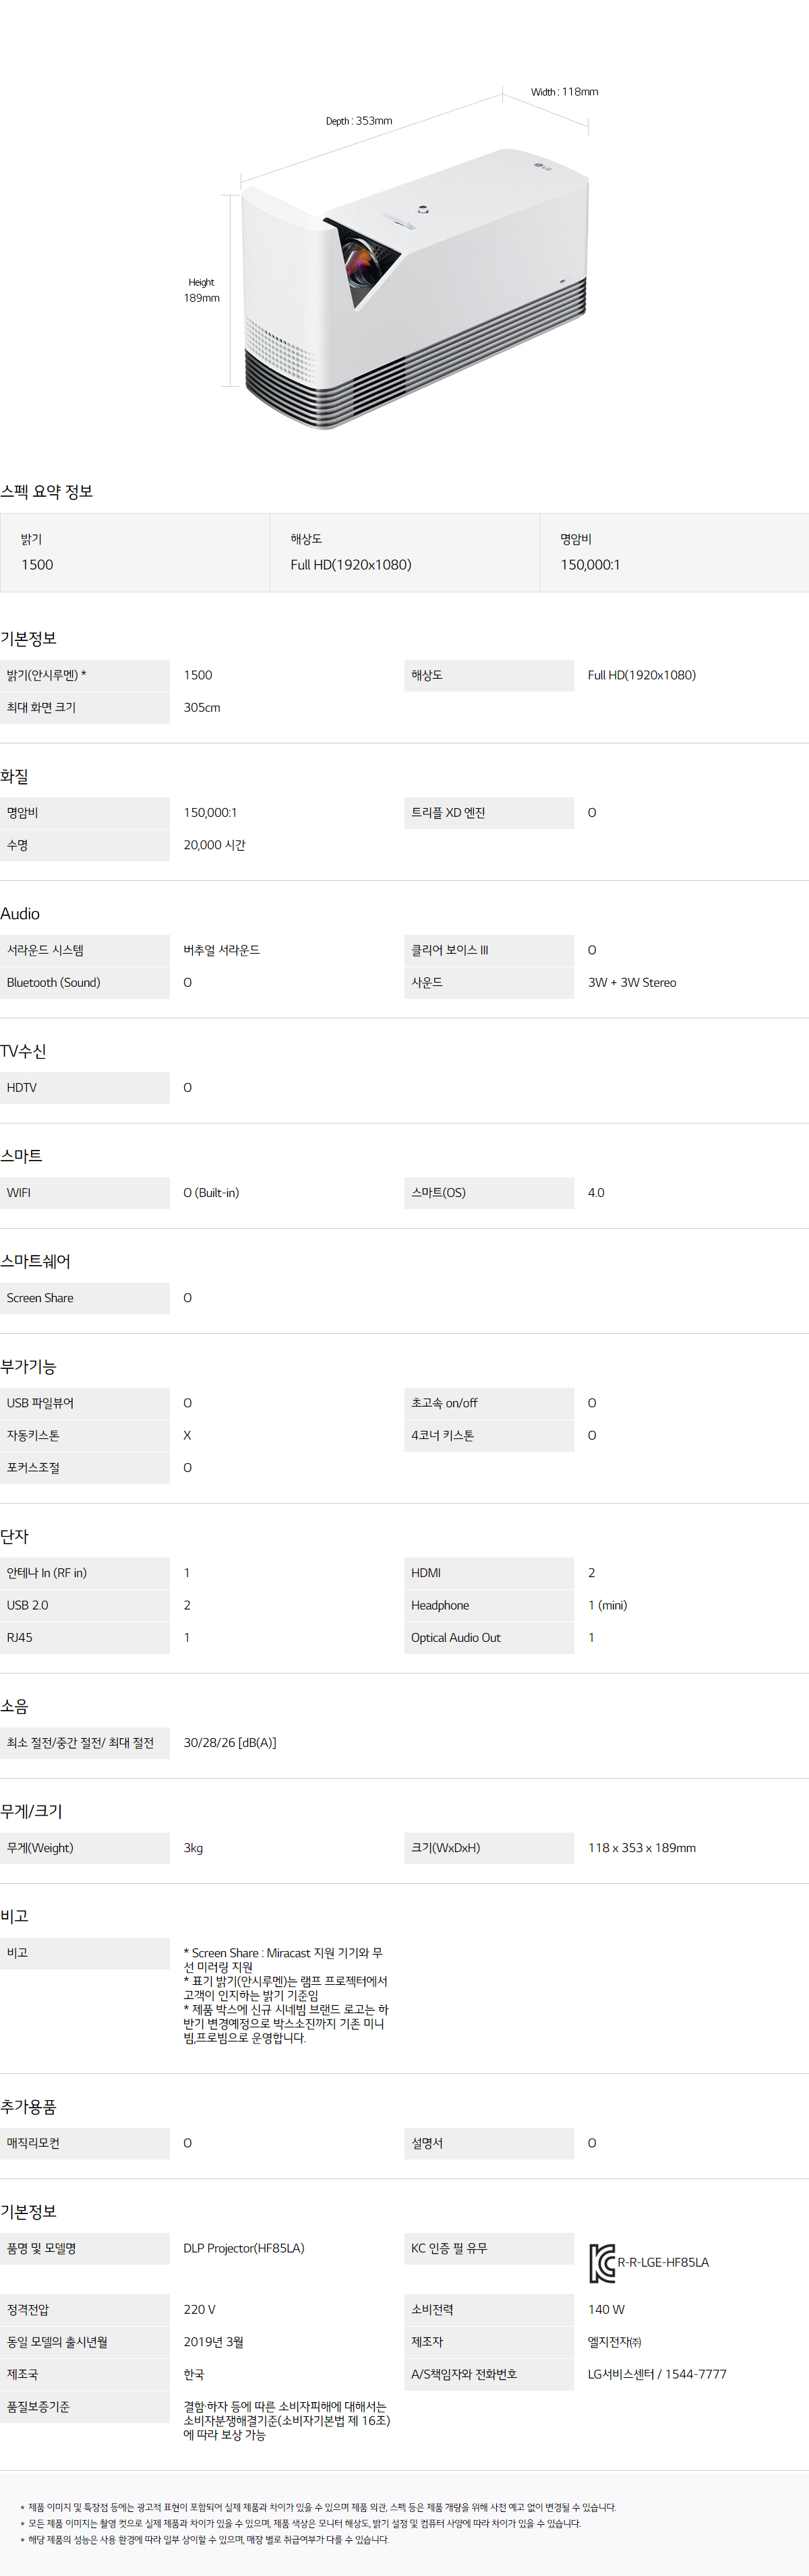
Task: Click the KC certification mark icon
Action: click(x=601, y=2263)
